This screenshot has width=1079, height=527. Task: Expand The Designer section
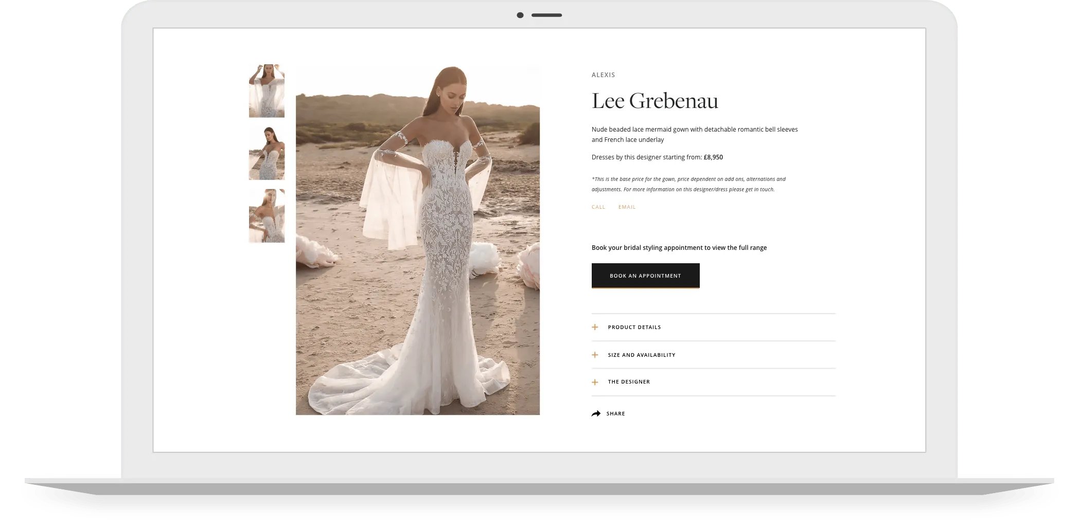pyautogui.click(x=713, y=382)
